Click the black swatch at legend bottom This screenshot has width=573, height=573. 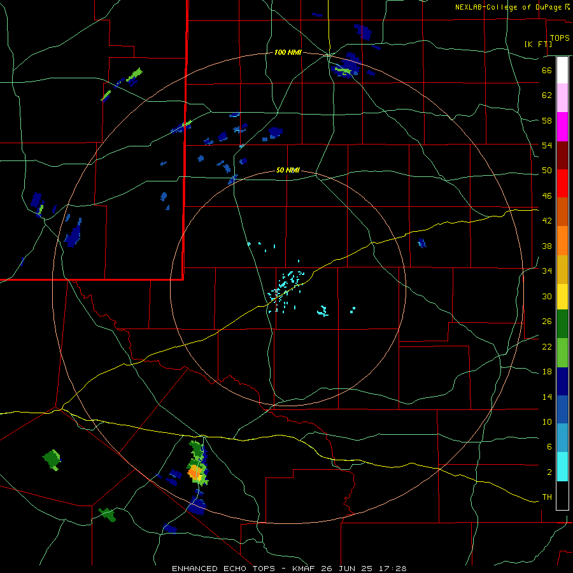(x=562, y=495)
